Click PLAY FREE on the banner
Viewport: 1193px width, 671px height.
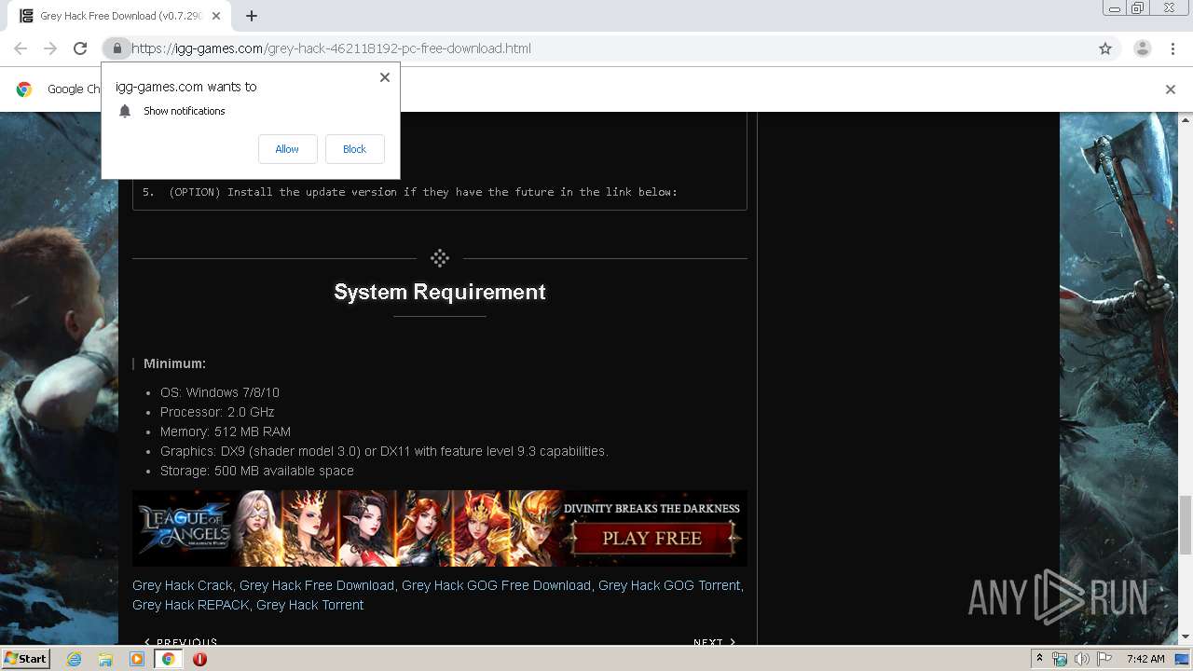tap(652, 538)
